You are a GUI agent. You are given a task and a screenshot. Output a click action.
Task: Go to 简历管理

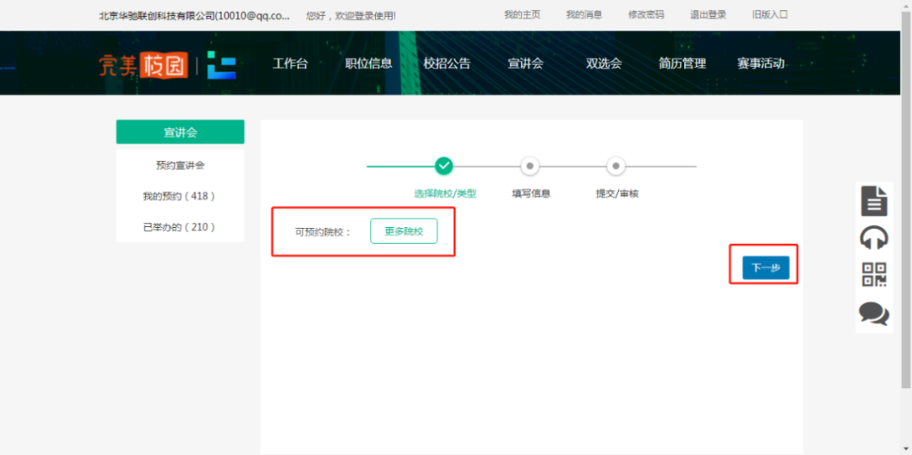coord(682,64)
